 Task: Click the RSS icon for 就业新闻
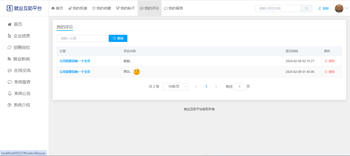pos(9,59)
